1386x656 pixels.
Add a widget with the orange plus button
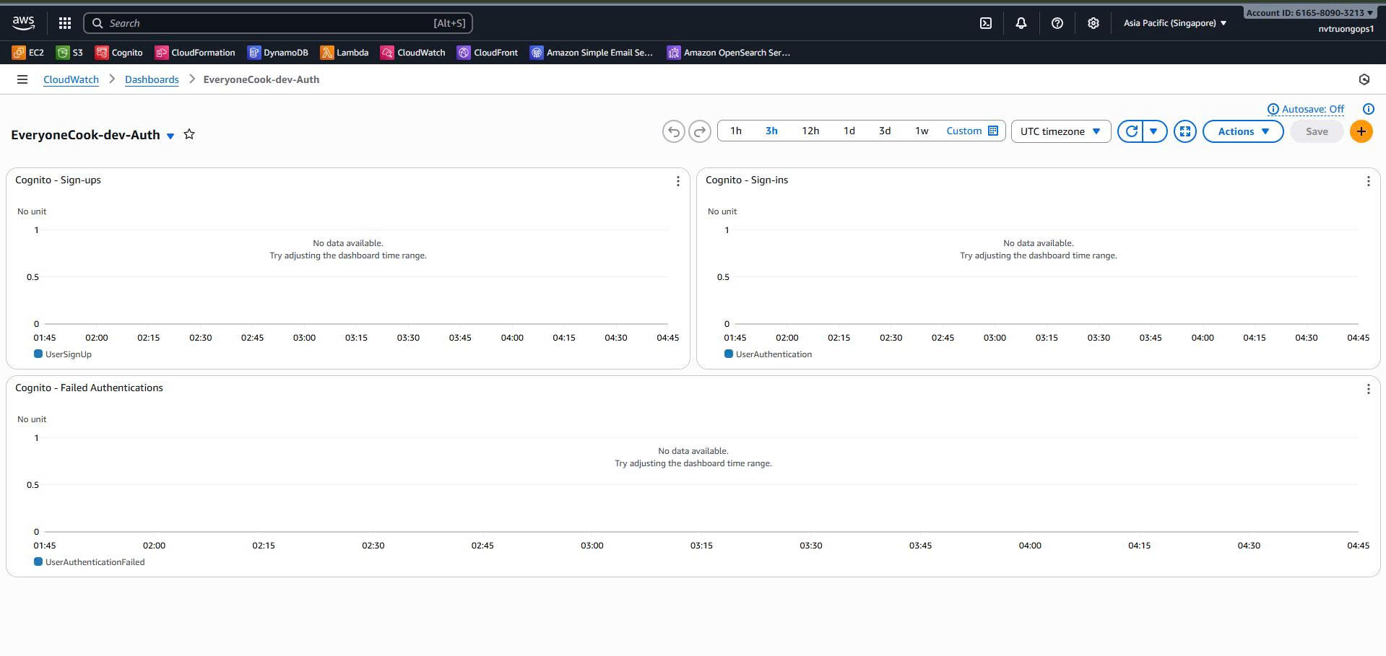[1361, 131]
